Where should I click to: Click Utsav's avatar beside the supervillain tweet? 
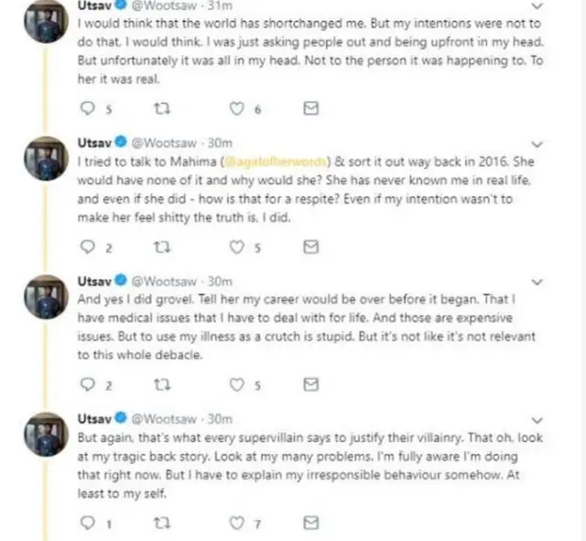[42, 436]
